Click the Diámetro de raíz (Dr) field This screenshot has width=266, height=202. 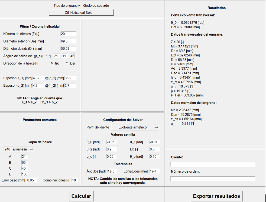point(68,49)
